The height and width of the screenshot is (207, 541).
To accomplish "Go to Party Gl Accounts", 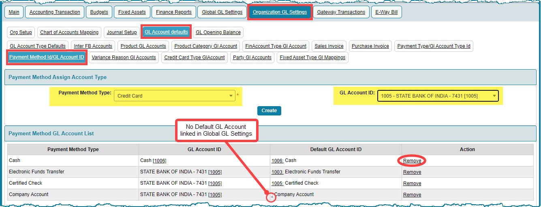I will (252, 58).
